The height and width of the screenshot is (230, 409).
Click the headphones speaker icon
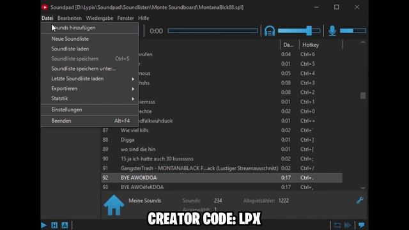(x=270, y=31)
